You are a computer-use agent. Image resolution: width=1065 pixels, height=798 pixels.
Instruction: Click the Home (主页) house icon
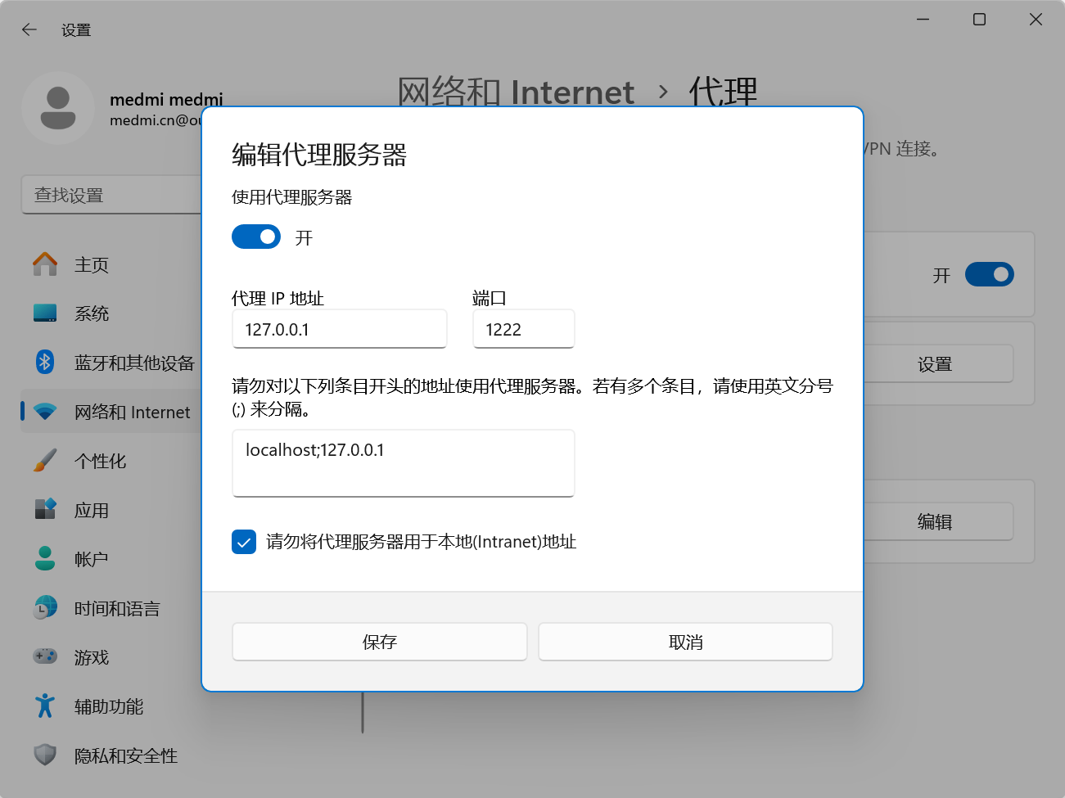click(x=45, y=264)
